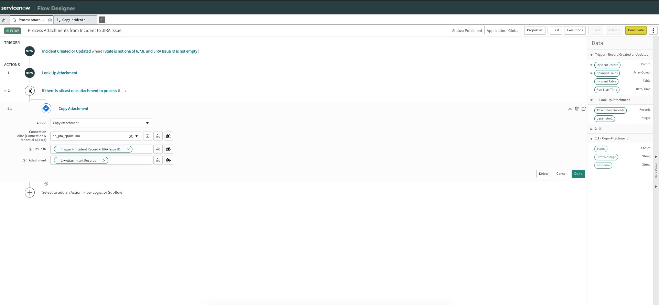Image resolution: width=659 pixels, height=305 pixels.
Task: Open data pill picker for Issue ID
Action: [168, 149]
